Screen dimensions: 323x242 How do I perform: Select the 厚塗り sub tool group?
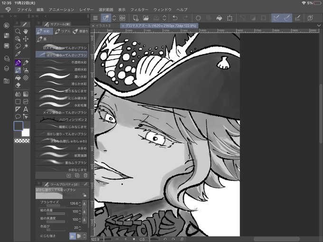pyautogui.click(x=81, y=31)
